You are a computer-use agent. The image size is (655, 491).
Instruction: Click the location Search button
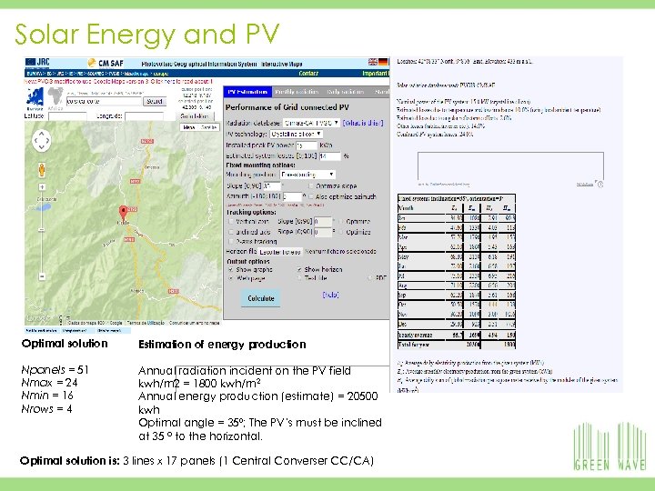(x=155, y=102)
